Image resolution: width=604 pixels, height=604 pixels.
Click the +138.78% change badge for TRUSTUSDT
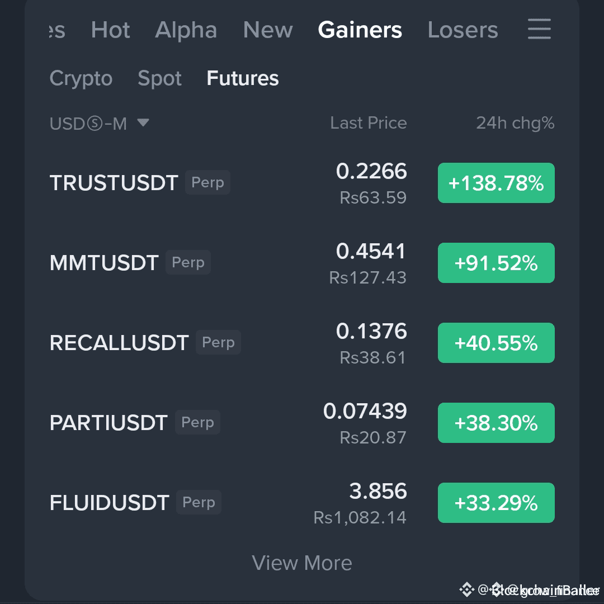pyautogui.click(x=496, y=182)
